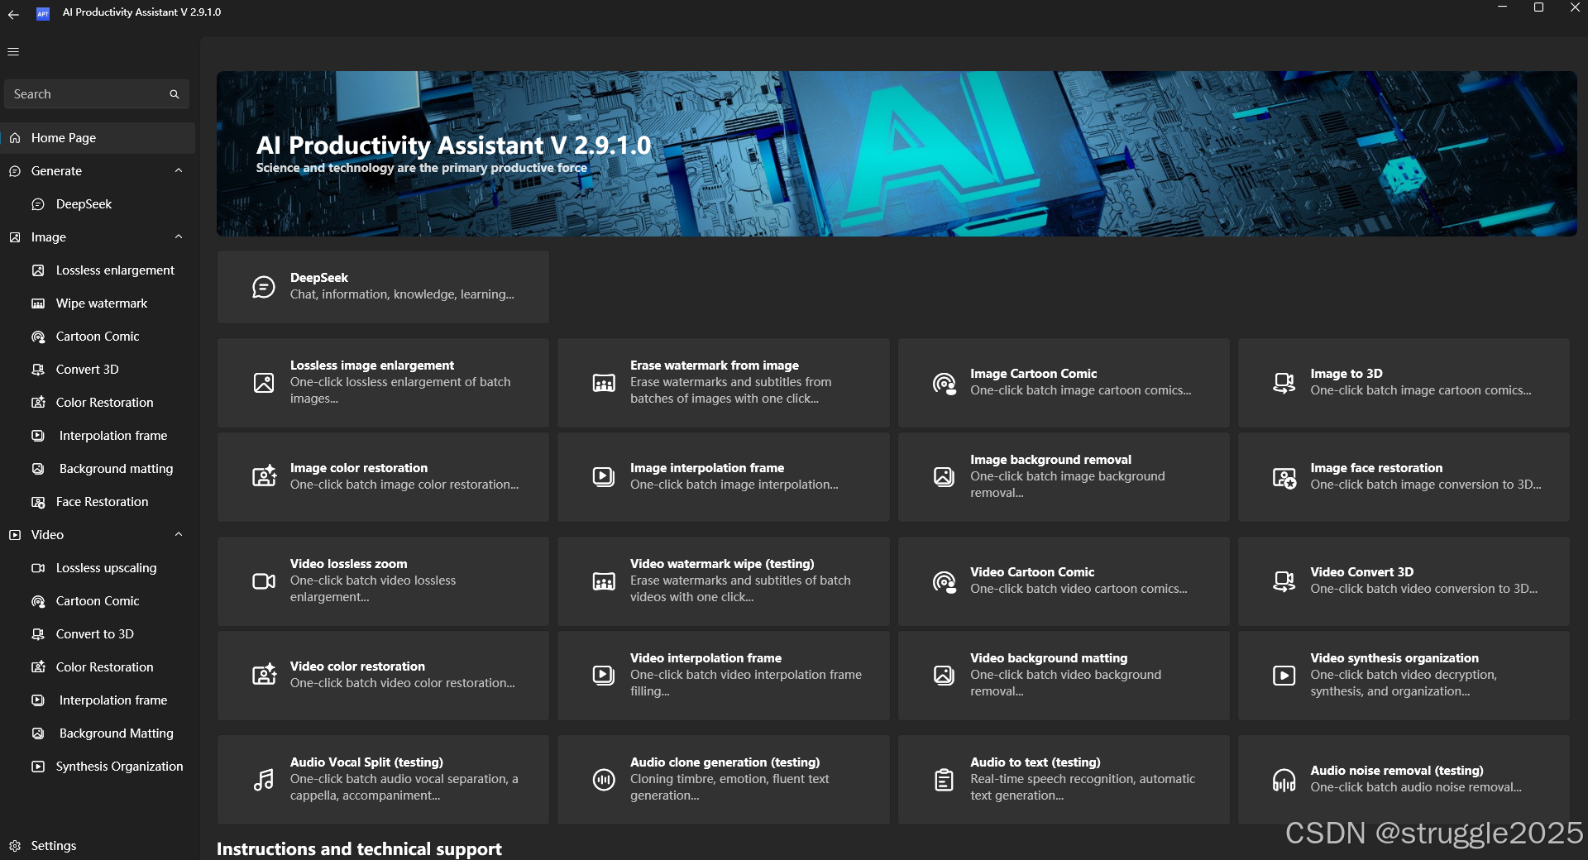The height and width of the screenshot is (860, 1588).
Task: Click Video Cartoon Comic card icon
Action: (x=944, y=581)
